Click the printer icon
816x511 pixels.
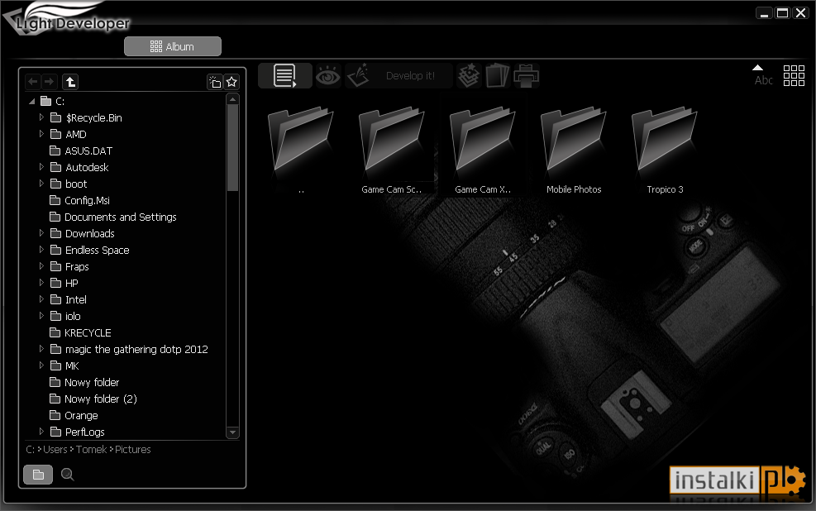526,76
